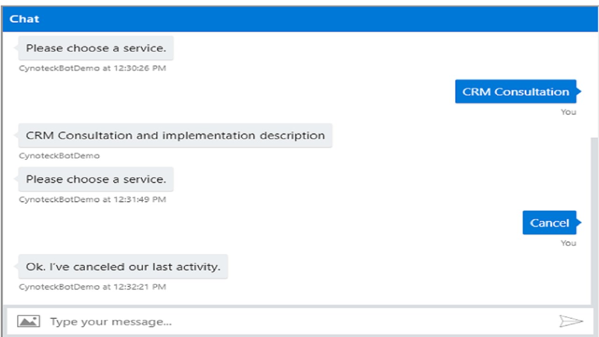This screenshot has width=599, height=337.
Task: Click the scrollbar track above the thumb
Action: tap(594, 84)
